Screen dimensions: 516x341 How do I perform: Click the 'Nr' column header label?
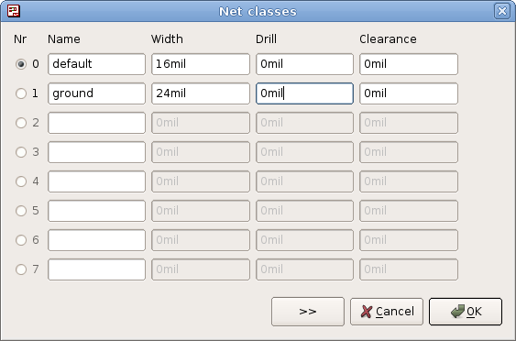[x=20, y=39]
